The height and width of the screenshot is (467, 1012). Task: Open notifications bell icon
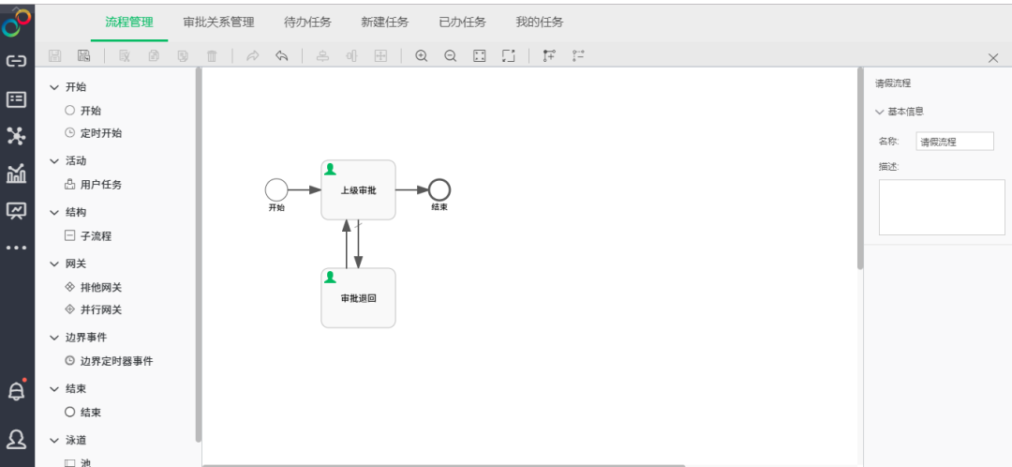[16, 390]
